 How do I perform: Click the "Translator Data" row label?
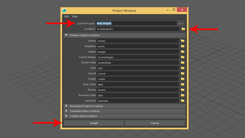[x=87, y=95]
